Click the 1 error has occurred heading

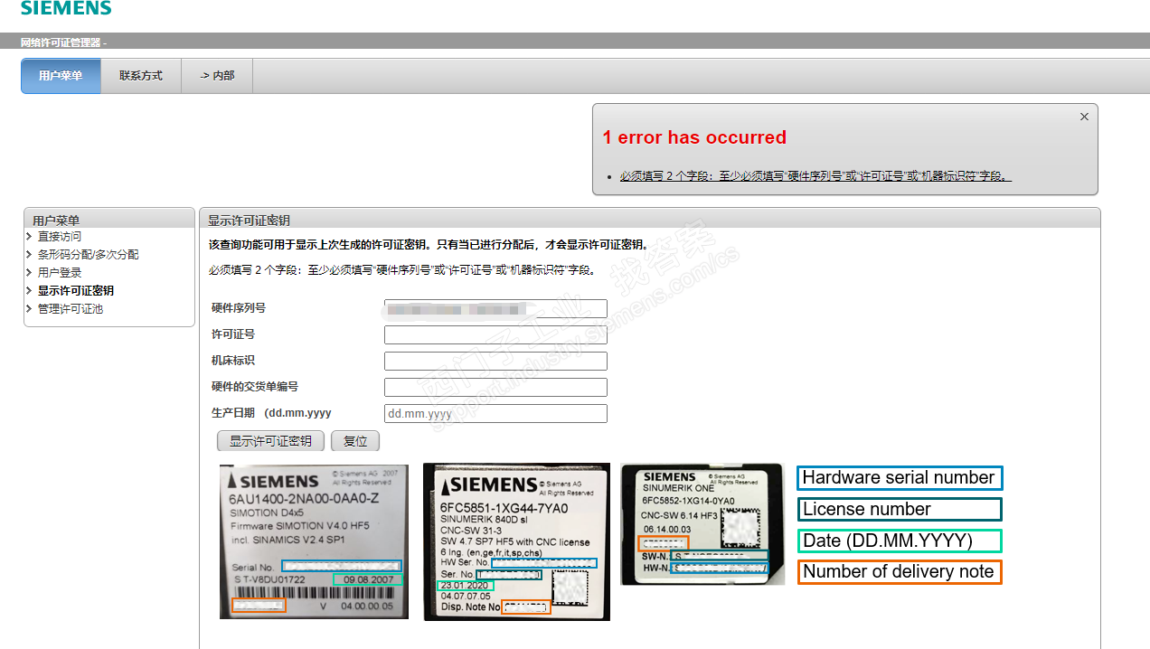[x=694, y=137]
